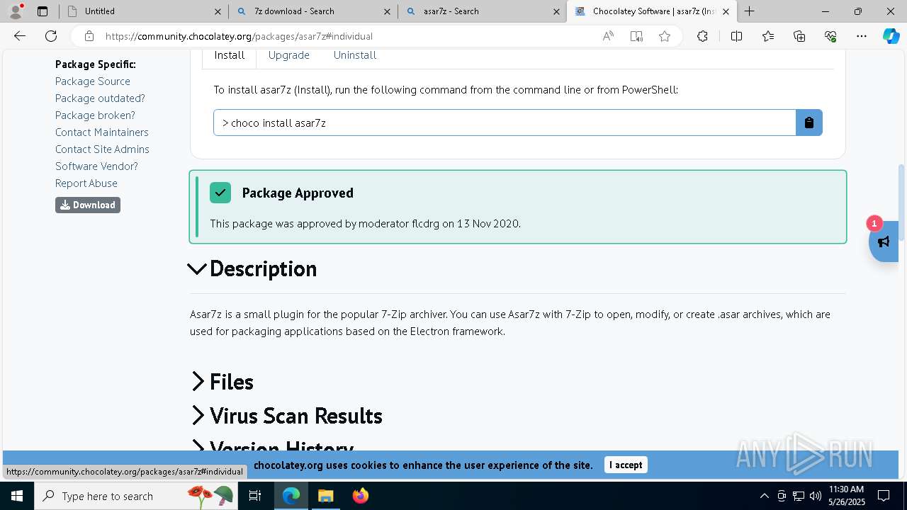
Task: Close the Chocolatey Software tab
Action: (x=726, y=11)
